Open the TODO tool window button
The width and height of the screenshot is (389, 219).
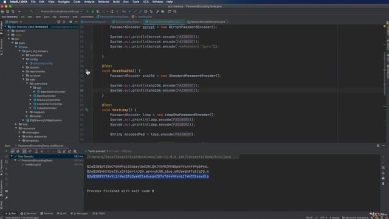coord(99,214)
